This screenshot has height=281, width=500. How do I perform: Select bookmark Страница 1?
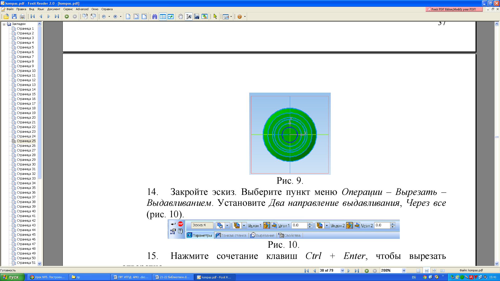25,29
